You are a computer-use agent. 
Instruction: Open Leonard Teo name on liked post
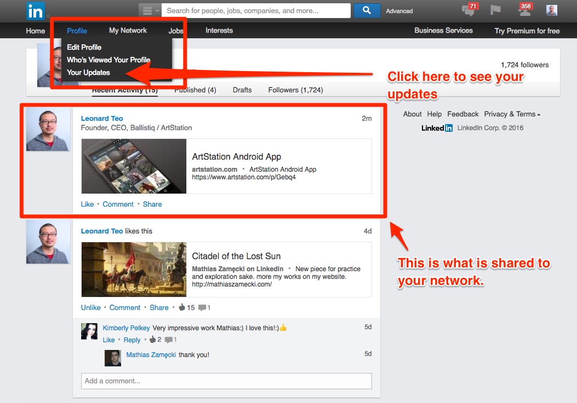point(102,231)
